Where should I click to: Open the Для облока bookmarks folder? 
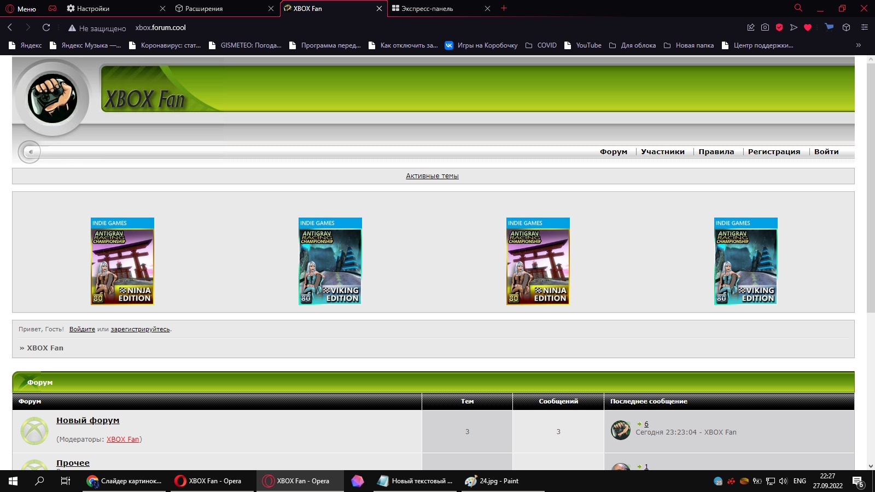tap(632, 45)
